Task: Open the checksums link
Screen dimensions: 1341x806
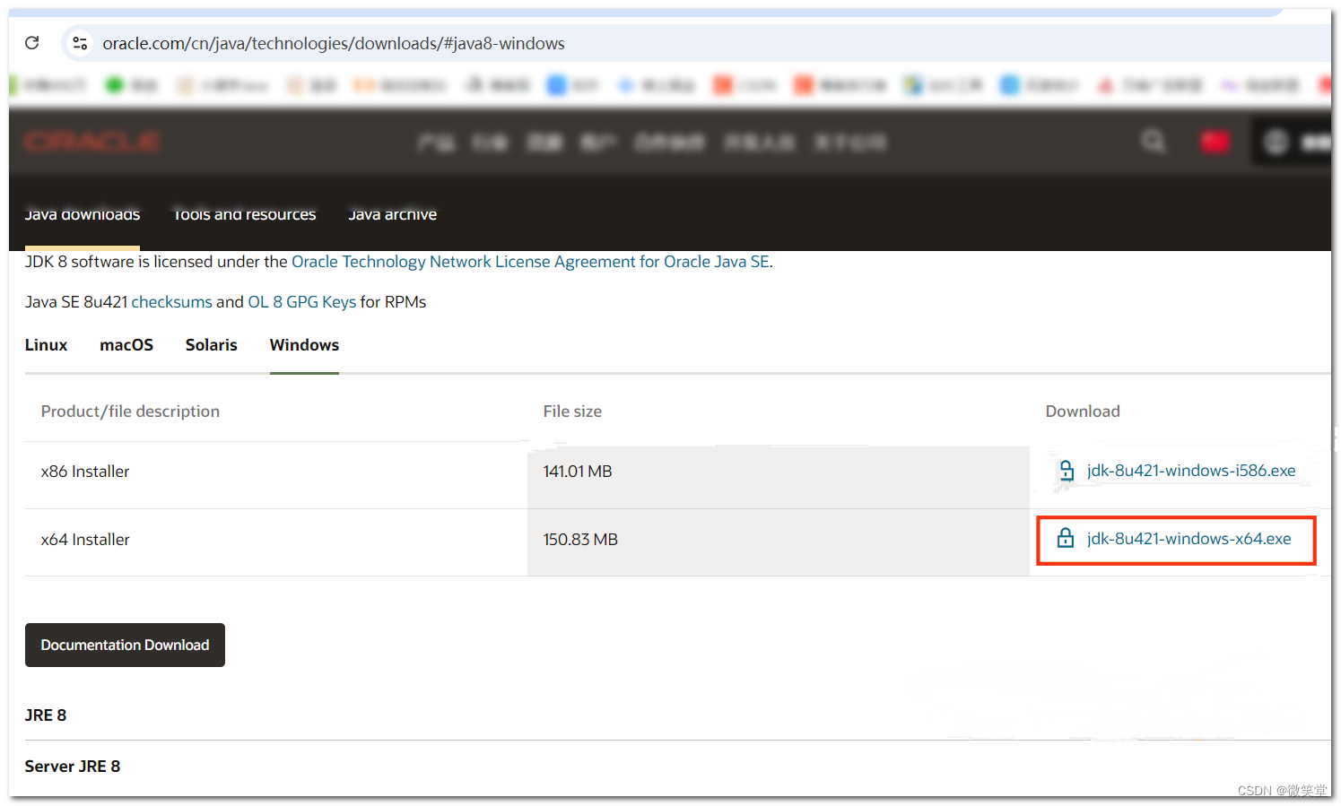Action: point(172,302)
